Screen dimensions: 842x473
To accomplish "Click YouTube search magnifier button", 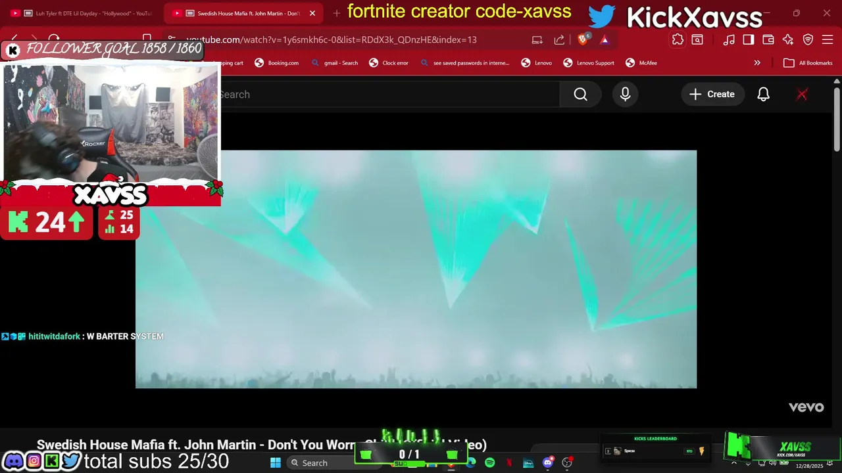I will (x=580, y=95).
